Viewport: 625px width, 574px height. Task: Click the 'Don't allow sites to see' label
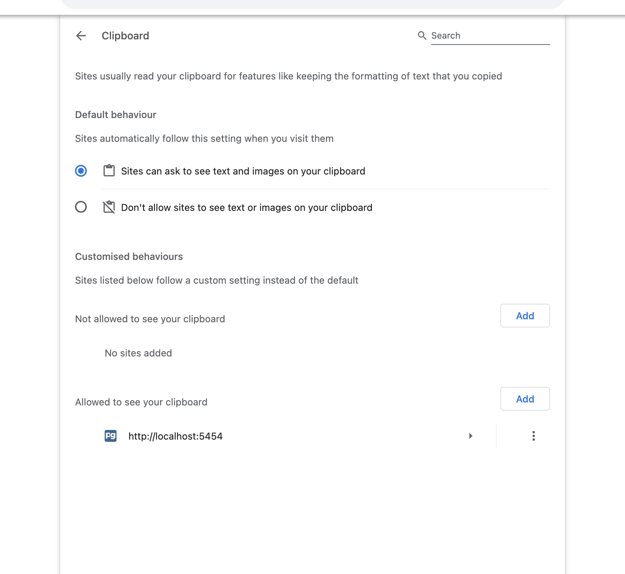[x=246, y=208]
